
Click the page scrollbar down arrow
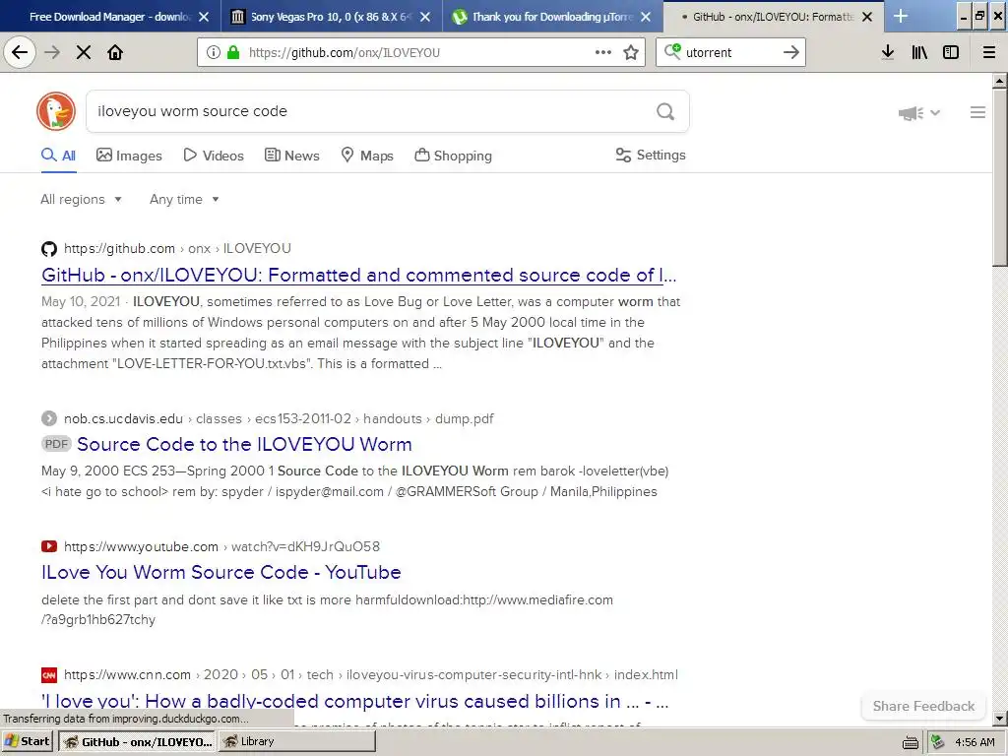coord(1000,718)
